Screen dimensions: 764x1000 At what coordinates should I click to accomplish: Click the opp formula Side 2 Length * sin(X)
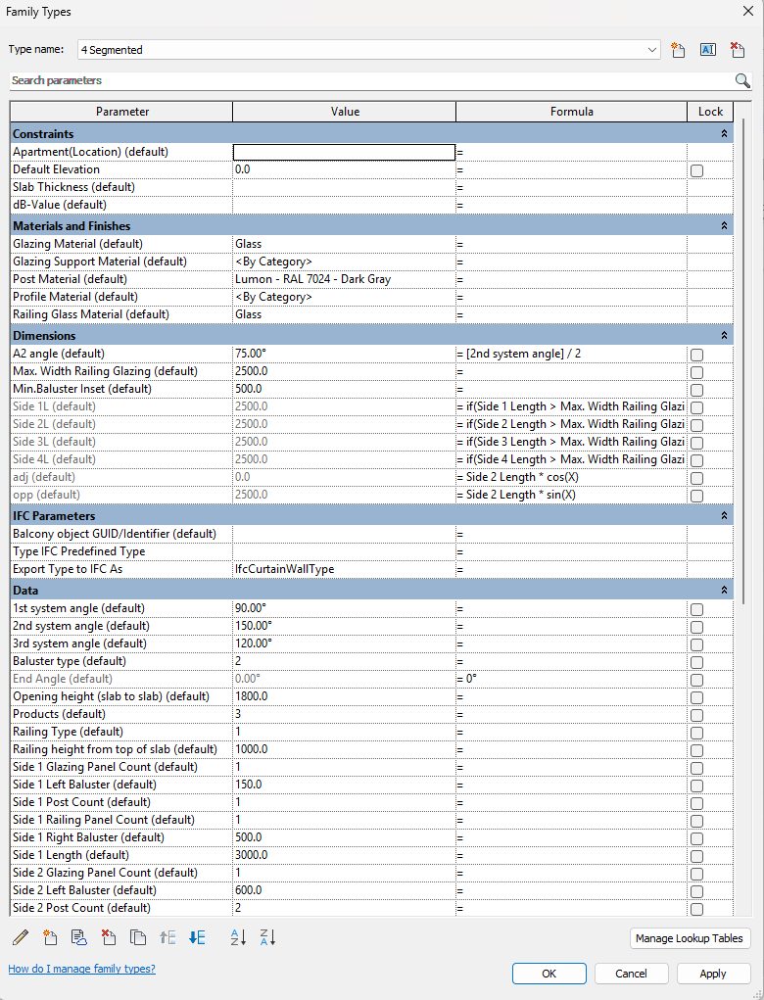[x=571, y=495]
